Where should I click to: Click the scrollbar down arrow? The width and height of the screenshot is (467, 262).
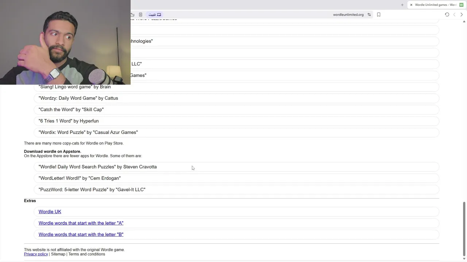464,259
